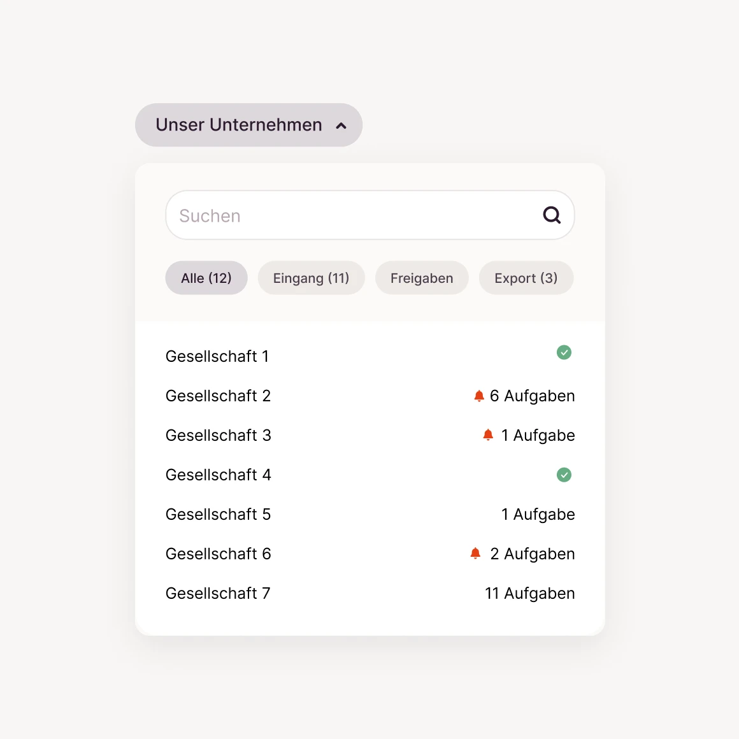
Task: Click bell icon beside 6 Aufgaben
Action: pos(479,396)
